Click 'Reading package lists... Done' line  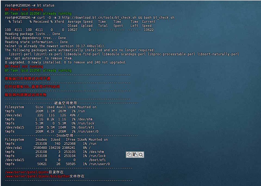(32, 34)
